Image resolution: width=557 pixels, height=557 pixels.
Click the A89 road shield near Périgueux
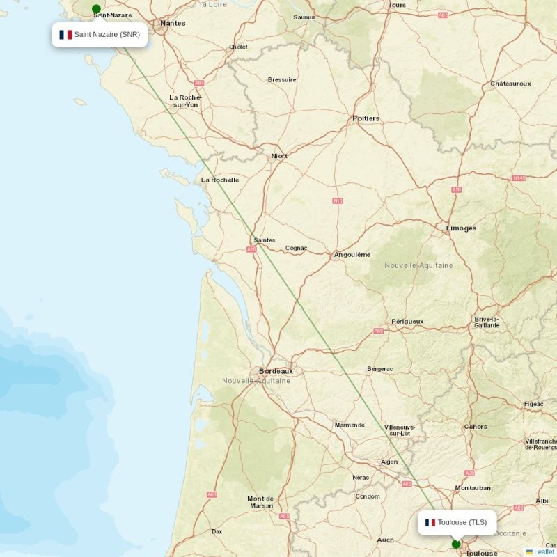[x=379, y=331]
